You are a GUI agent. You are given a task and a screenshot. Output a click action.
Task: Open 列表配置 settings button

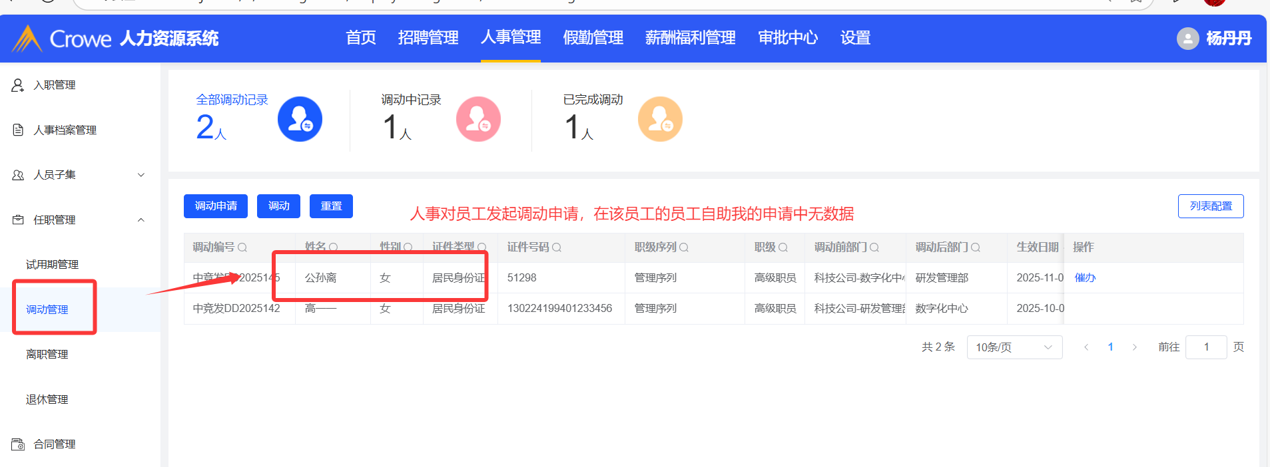click(1211, 206)
